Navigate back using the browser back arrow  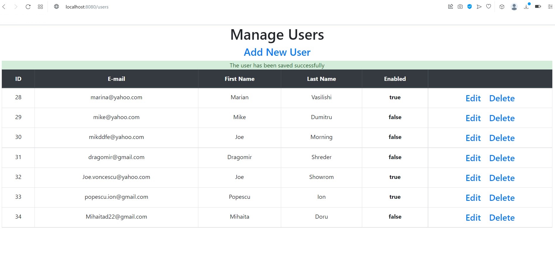(x=4, y=6)
